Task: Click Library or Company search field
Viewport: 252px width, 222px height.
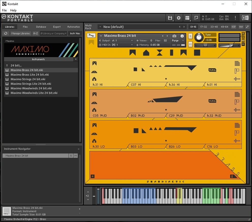Action: point(53,33)
